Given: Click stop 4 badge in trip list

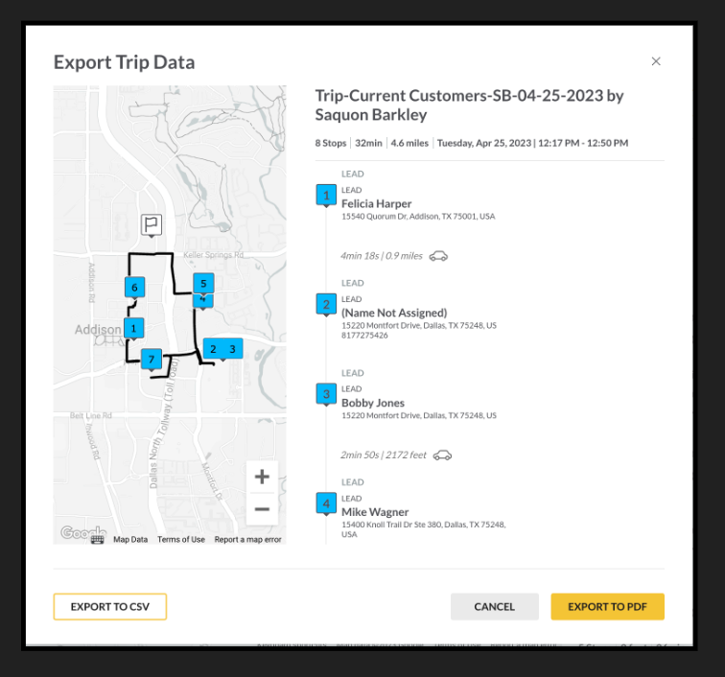Looking at the screenshot, I should [326, 503].
